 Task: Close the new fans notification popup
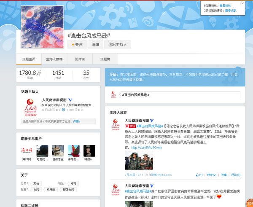242,3
